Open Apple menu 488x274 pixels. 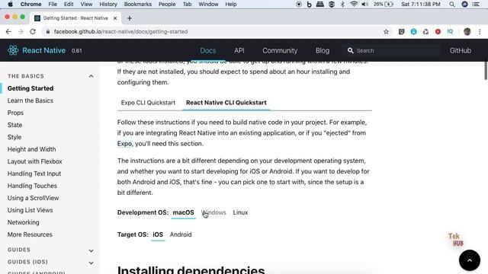click(x=10, y=4)
